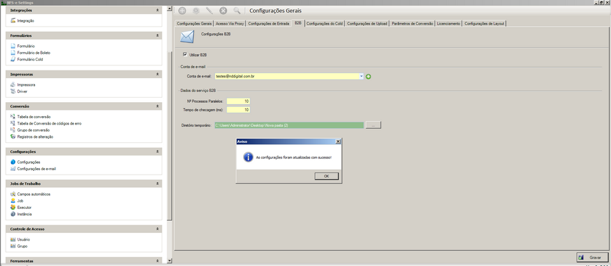The height and width of the screenshot is (266, 611).
Task: Click OK in the Aviso dialog
Action: (327, 176)
